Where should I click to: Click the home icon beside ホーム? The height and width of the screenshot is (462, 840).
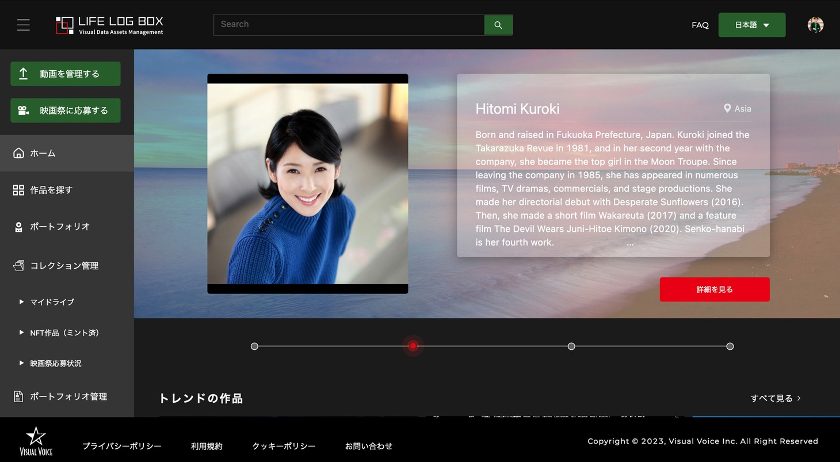(18, 153)
